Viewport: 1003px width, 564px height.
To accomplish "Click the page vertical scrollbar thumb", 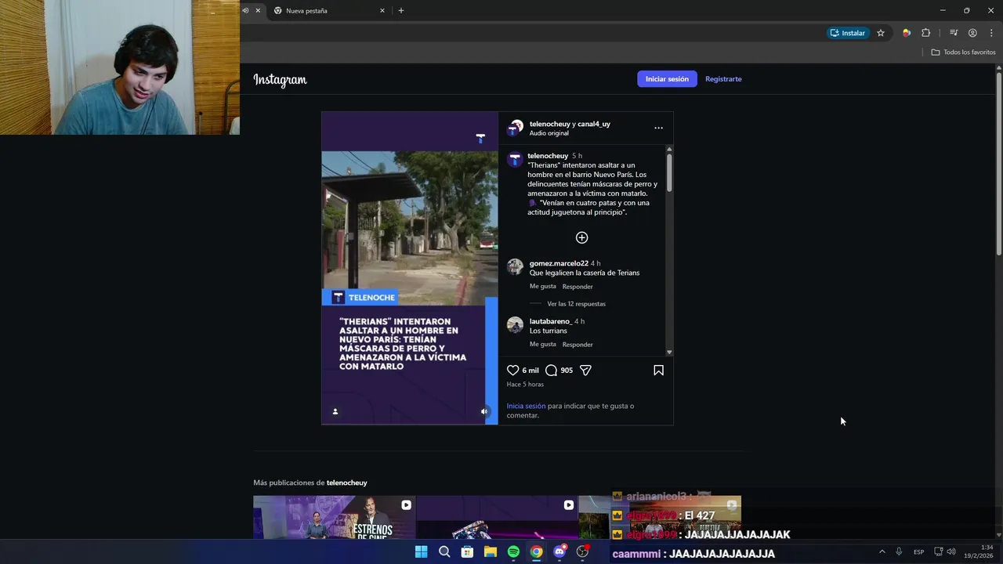I will [998, 163].
